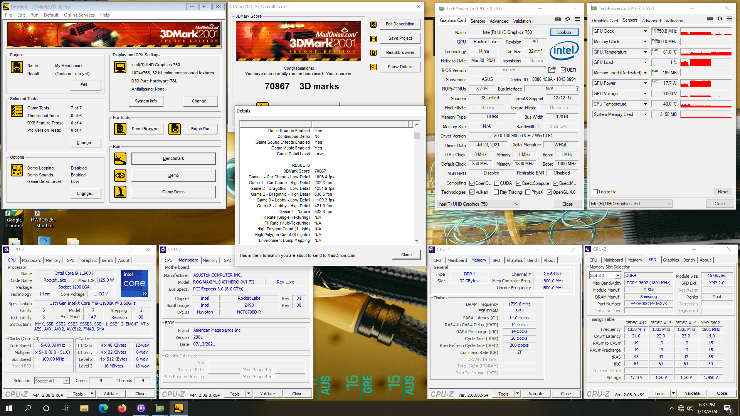Click the Bus Interface question mark icon

pyautogui.click(x=577, y=89)
